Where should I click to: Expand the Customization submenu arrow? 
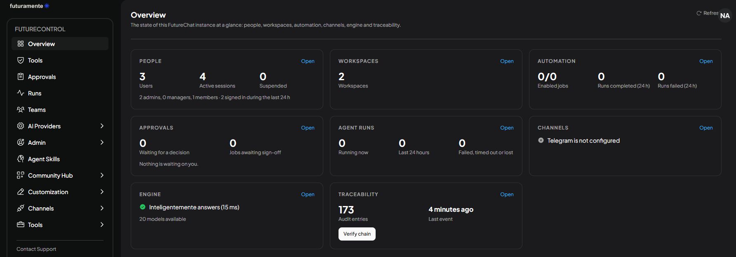tap(102, 192)
